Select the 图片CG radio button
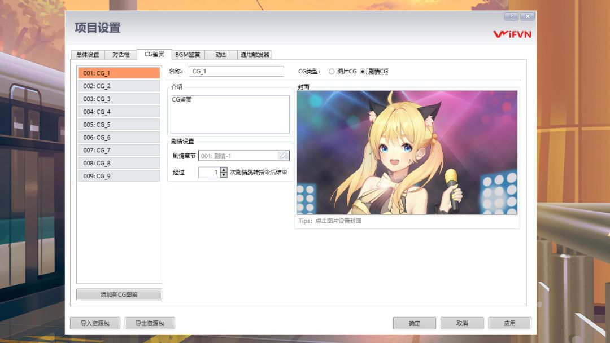This screenshot has height=343, width=610. coord(332,71)
